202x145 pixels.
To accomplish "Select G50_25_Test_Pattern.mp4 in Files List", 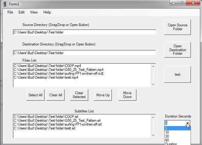I will tap(82, 70).
